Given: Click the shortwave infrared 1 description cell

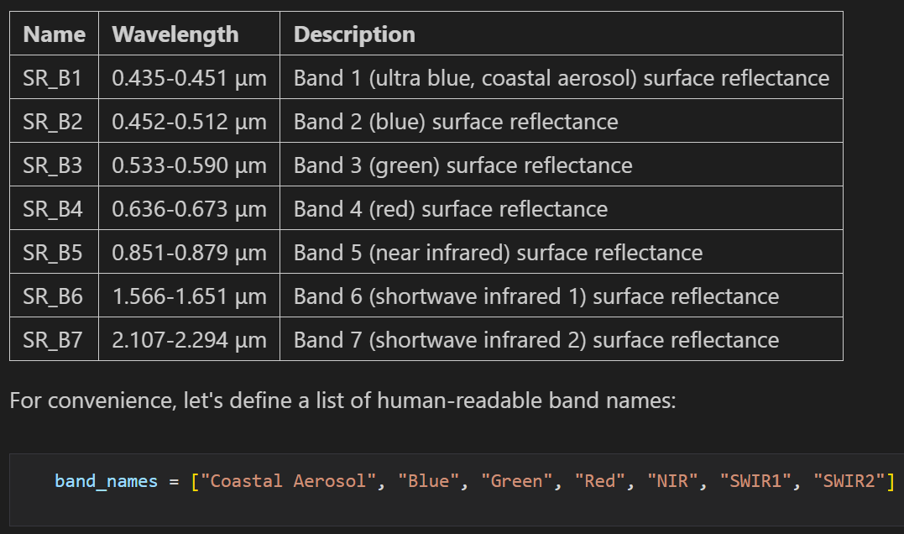Looking at the screenshot, I should point(562,296).
